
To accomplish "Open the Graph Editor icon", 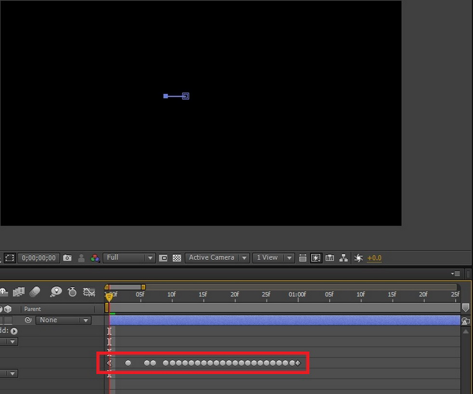I will (x=89, y=292).
